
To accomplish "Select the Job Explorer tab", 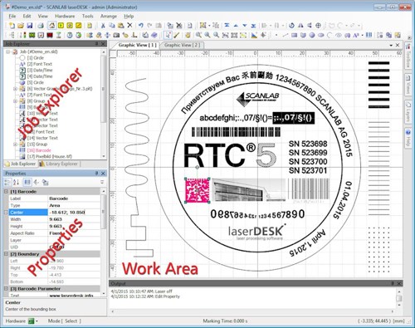I will (21, 164).
